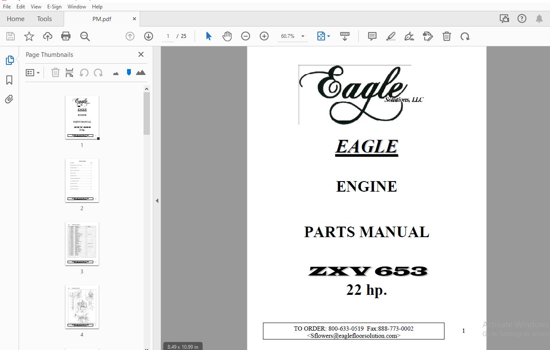
Task: Select the page 1 thumbnail
Action: pos(82,117)
